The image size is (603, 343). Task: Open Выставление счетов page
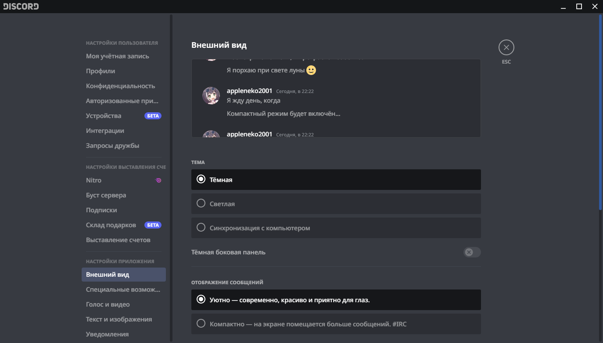(124, 240)
